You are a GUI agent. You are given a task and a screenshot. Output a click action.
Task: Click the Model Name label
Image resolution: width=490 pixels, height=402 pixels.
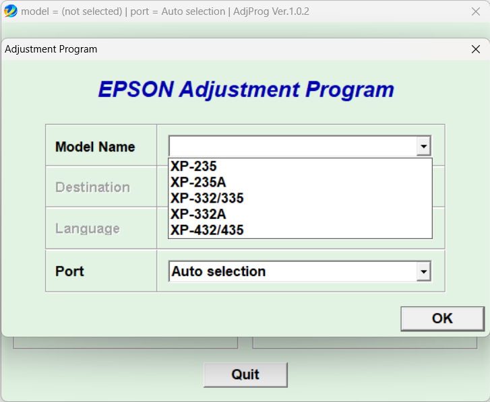(95, 147)
